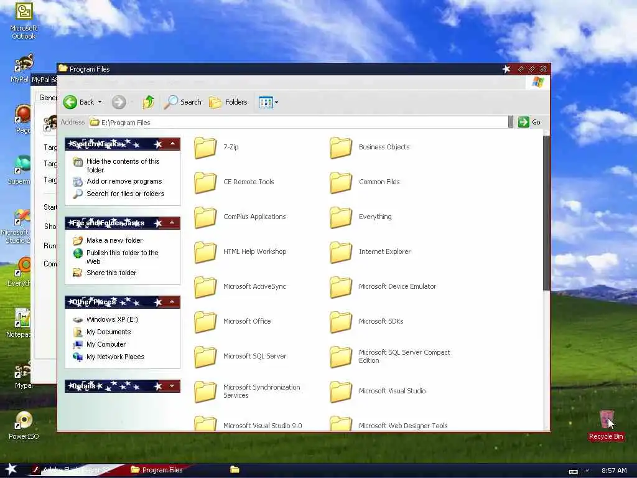Select the Internet Explorer folder icon
This screenshot has height=478, width=637.
(340, 251)
